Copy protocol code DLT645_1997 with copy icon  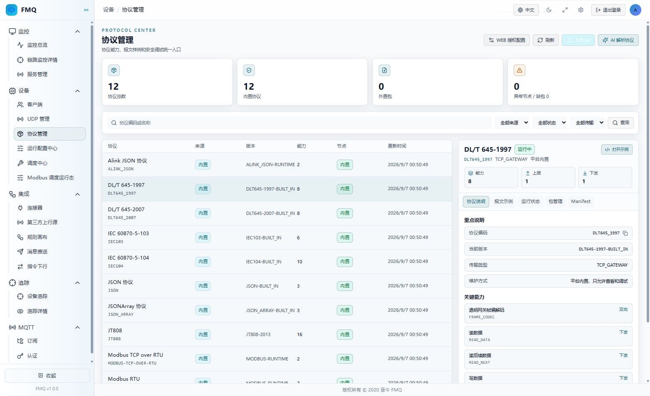(625, 233)
